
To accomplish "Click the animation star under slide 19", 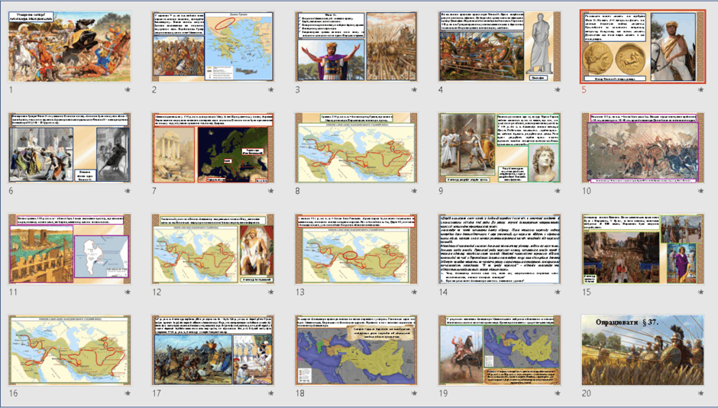I will click(558, 393).
